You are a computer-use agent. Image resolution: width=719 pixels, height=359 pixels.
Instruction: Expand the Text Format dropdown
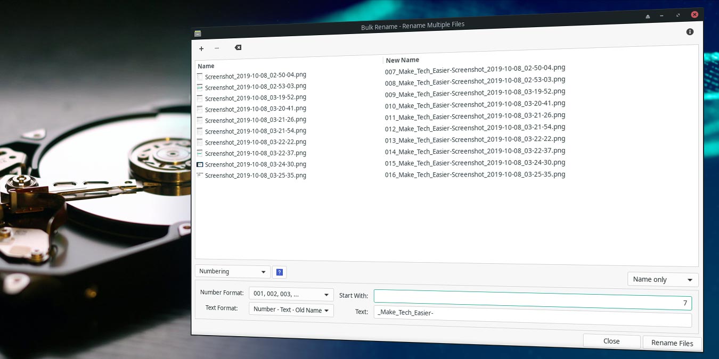coord(291,310)
